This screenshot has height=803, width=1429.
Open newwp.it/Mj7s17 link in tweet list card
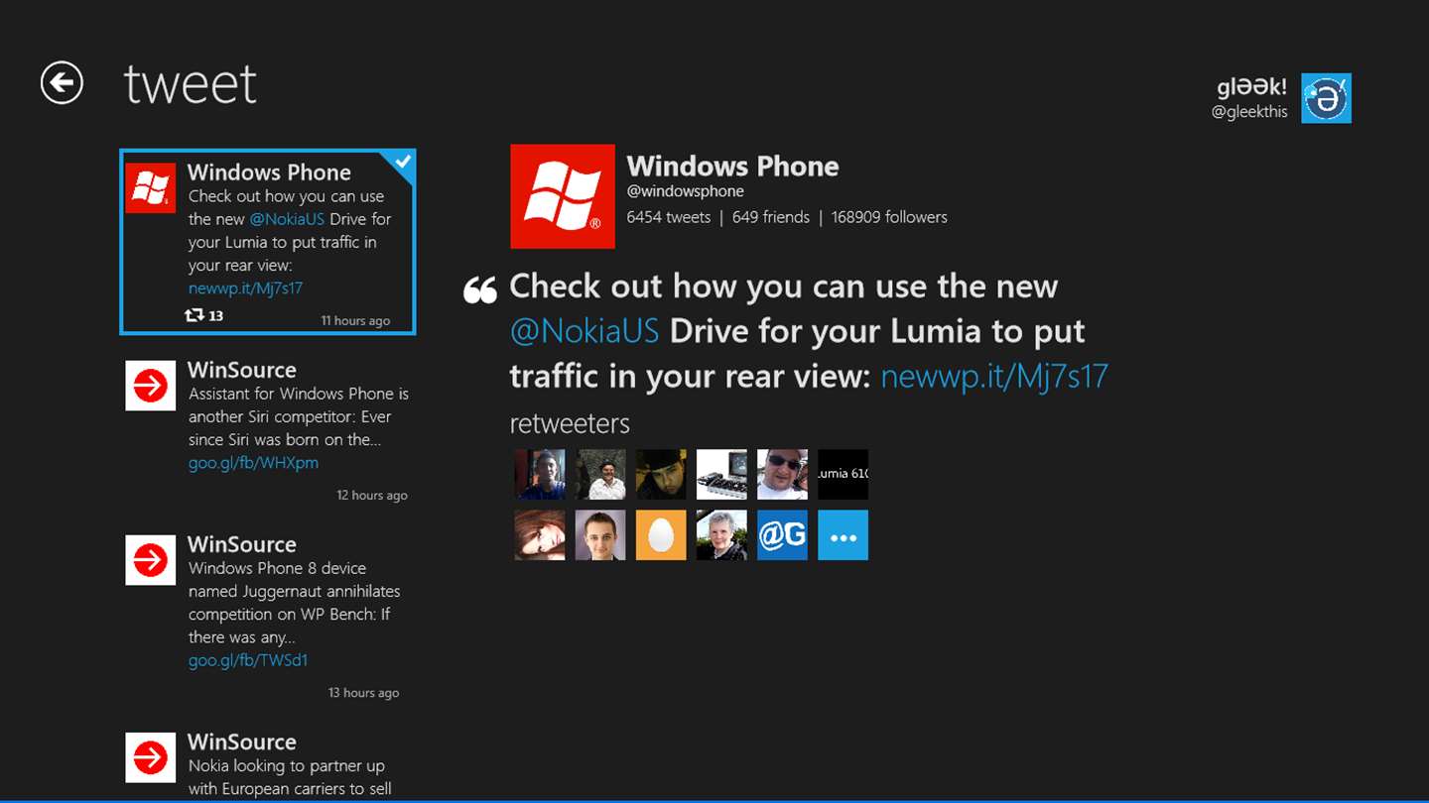[245, 288]
